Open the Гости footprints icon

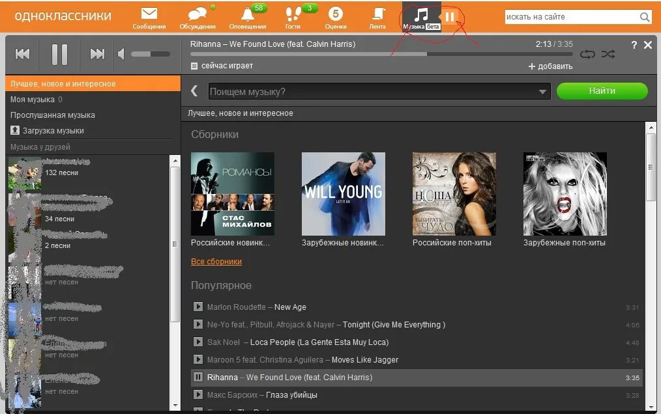tap(293, 14)
